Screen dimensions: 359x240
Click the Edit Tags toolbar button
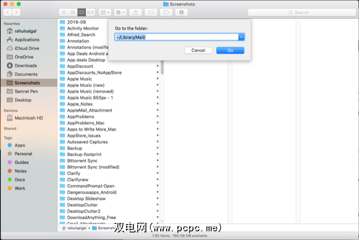click(151, 12)
